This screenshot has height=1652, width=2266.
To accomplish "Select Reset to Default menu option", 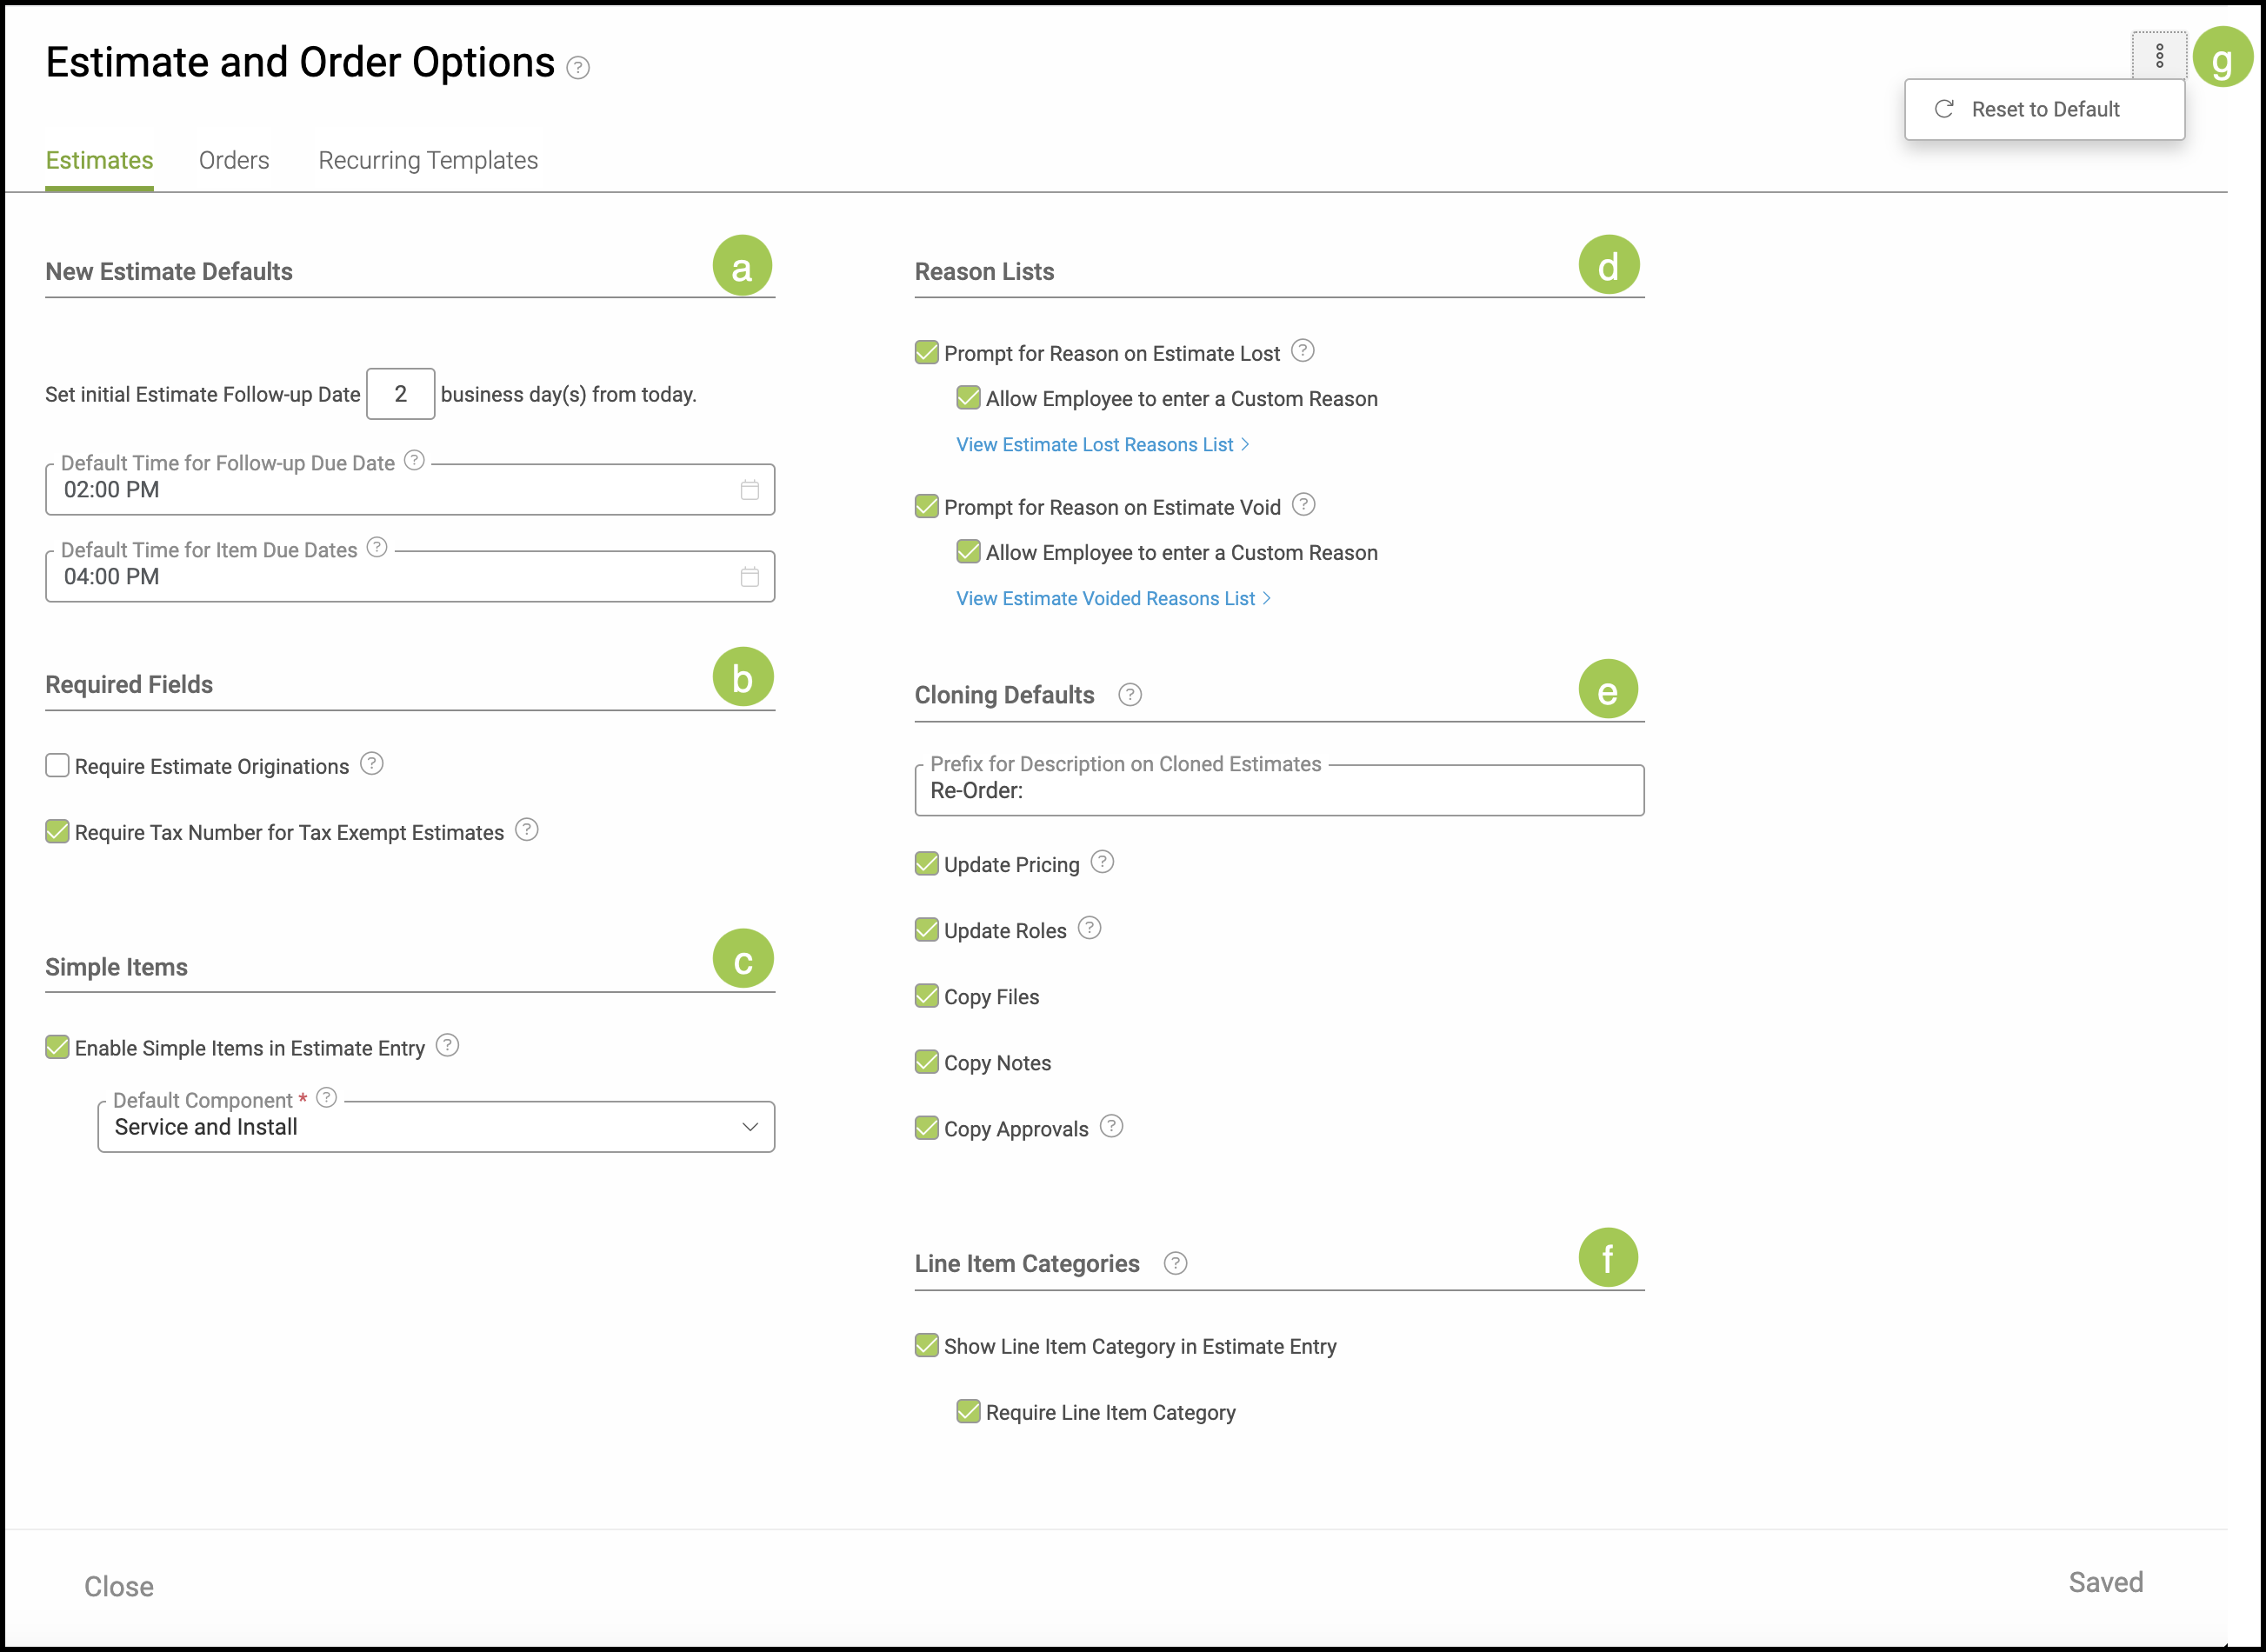I will point(2043,109).
